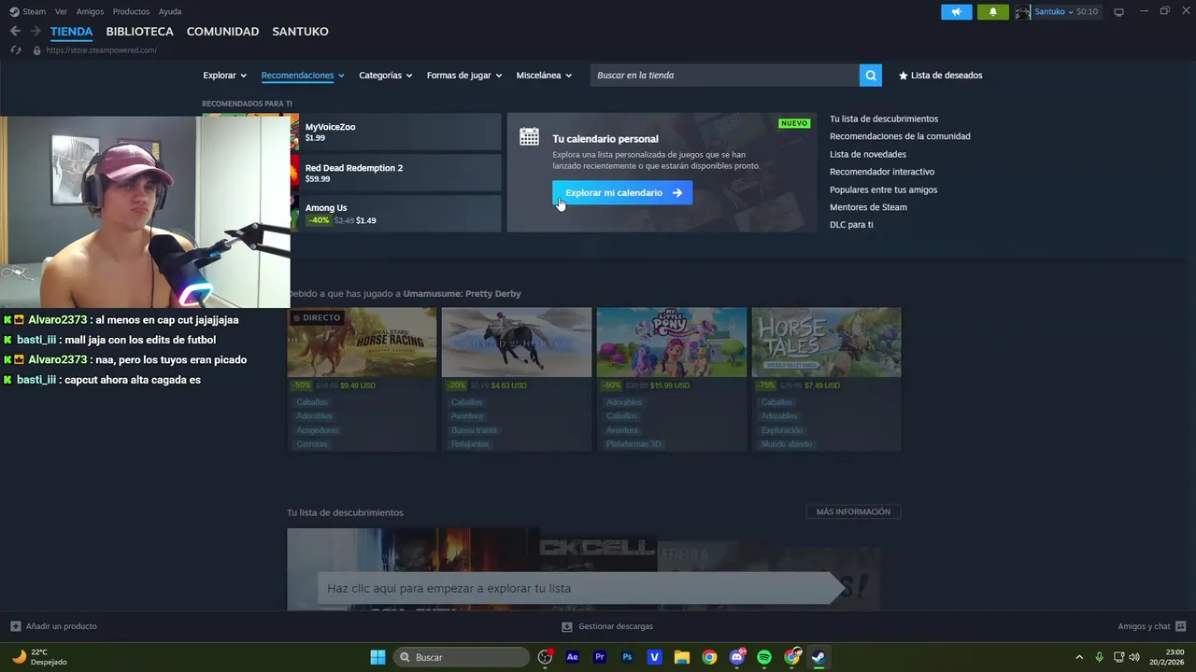
Task: Select the TIENDA tab
Action: coord(72,32)
